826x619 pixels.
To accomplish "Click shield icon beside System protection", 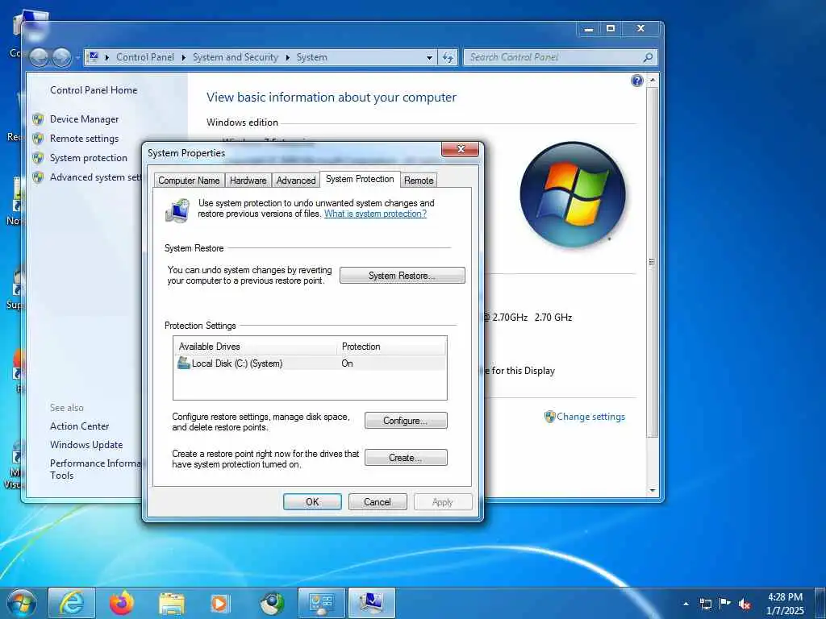I will [x=38, y=158].
